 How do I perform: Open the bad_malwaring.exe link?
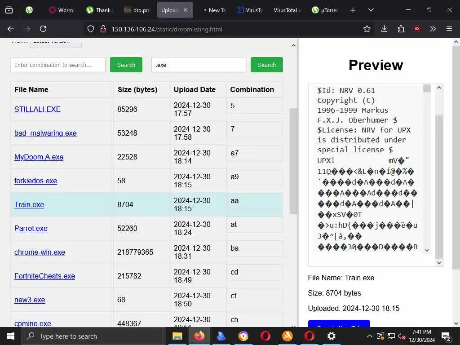[x=45, y=133]
